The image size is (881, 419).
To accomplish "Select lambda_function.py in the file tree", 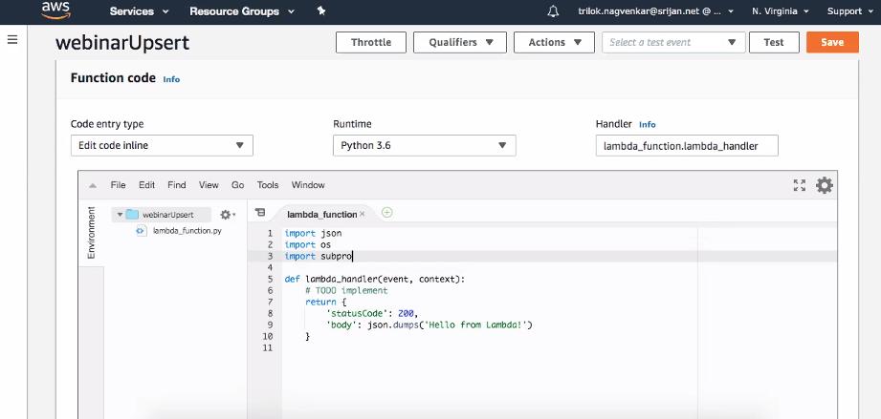I will [187, 231].
